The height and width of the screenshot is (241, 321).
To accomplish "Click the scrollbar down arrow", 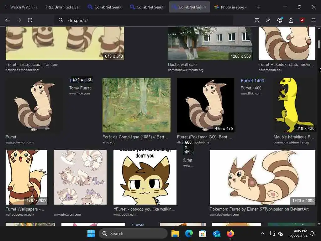I will 319,224.
